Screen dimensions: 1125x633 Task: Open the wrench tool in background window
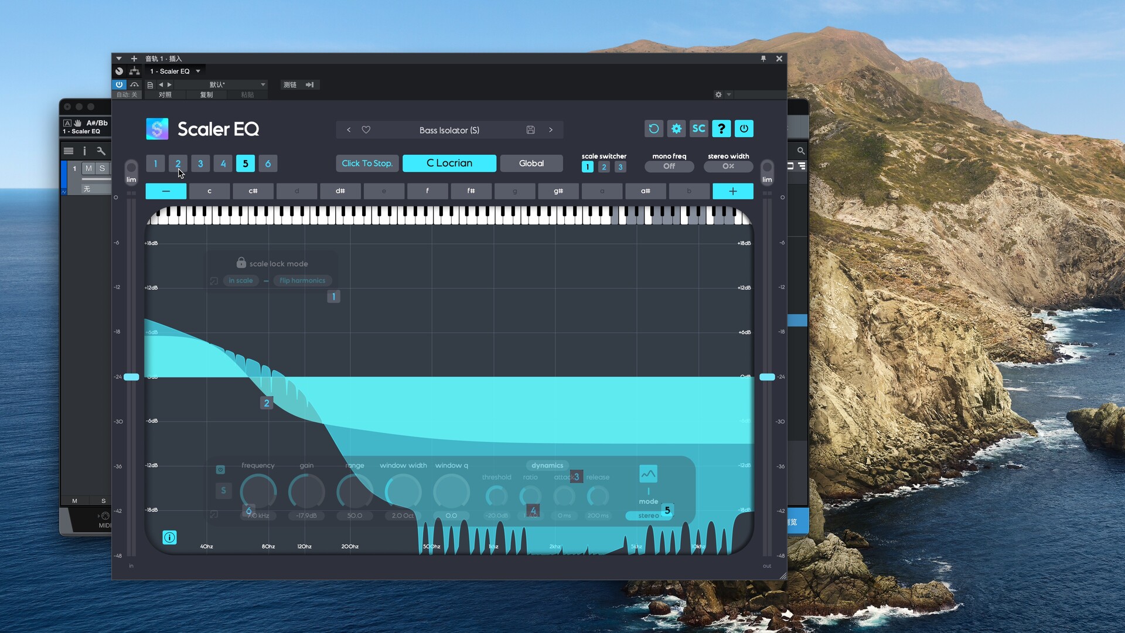click(101, 151)
